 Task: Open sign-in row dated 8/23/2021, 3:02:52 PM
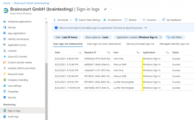click(124, 82)
